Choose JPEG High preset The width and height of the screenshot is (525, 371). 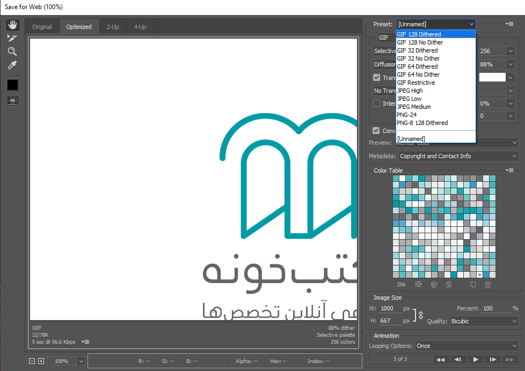coord(435,90)
